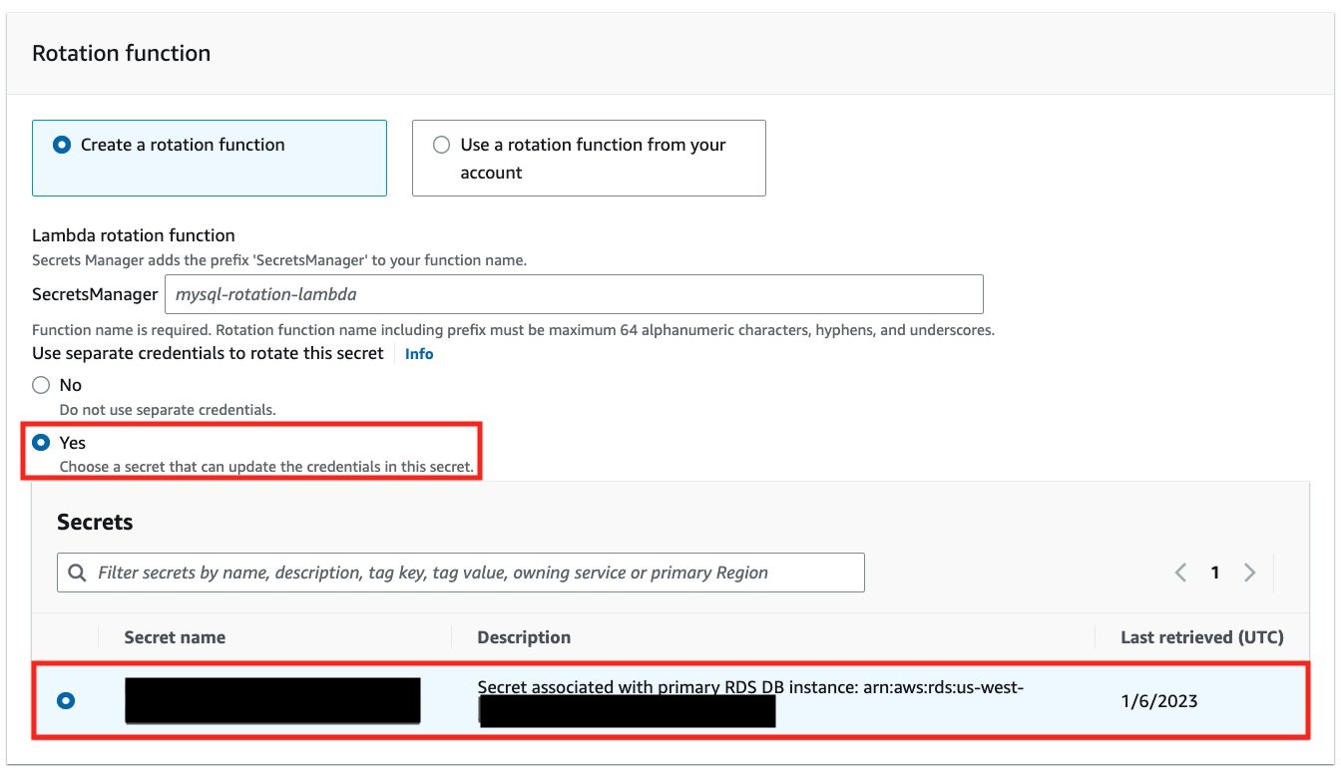Image resolution: width=1341 pixels, height=772 pixels.
Task: Sort by the Secret name column header
Action: (175, 637)
